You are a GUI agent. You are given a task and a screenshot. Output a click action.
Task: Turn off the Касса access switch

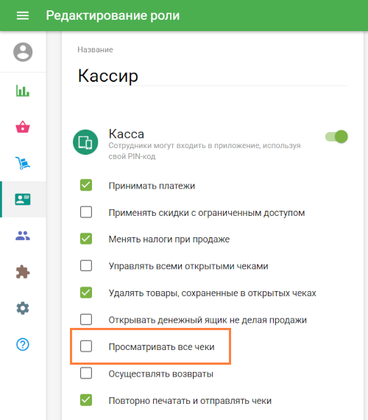[336, 136]
